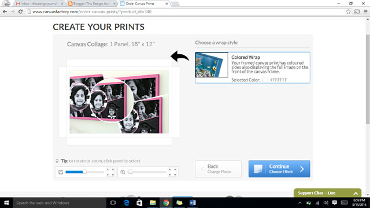Switch to the Blogger This Design Journal tab

[x=91, y=3]
